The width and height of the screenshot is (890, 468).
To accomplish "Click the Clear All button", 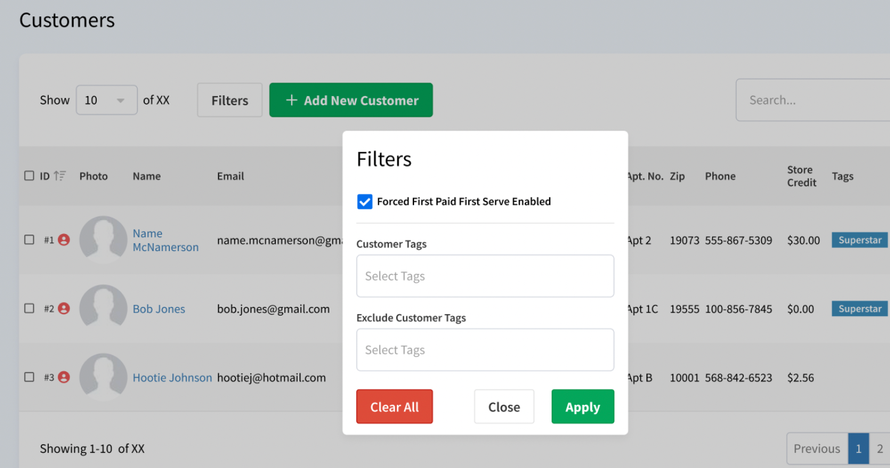I will [394, 407].
